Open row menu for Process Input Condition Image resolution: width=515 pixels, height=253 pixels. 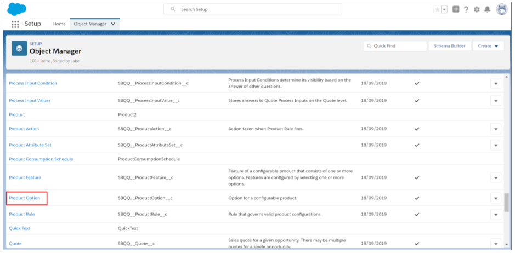(496, 83)
